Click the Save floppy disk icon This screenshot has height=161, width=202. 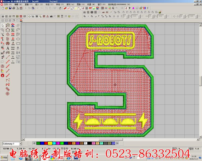tap(10, 8)
